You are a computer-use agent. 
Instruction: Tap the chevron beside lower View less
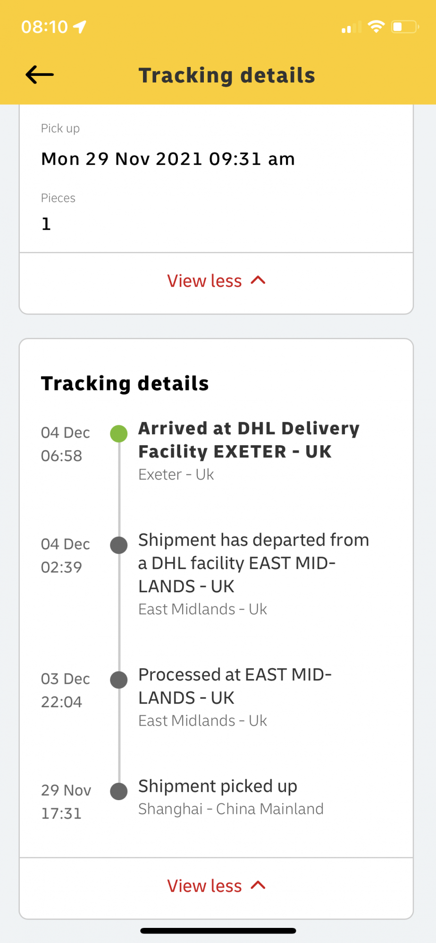coord(258,885)
